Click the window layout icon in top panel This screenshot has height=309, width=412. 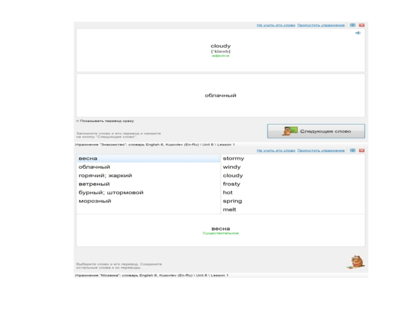[x=353, y=25]
